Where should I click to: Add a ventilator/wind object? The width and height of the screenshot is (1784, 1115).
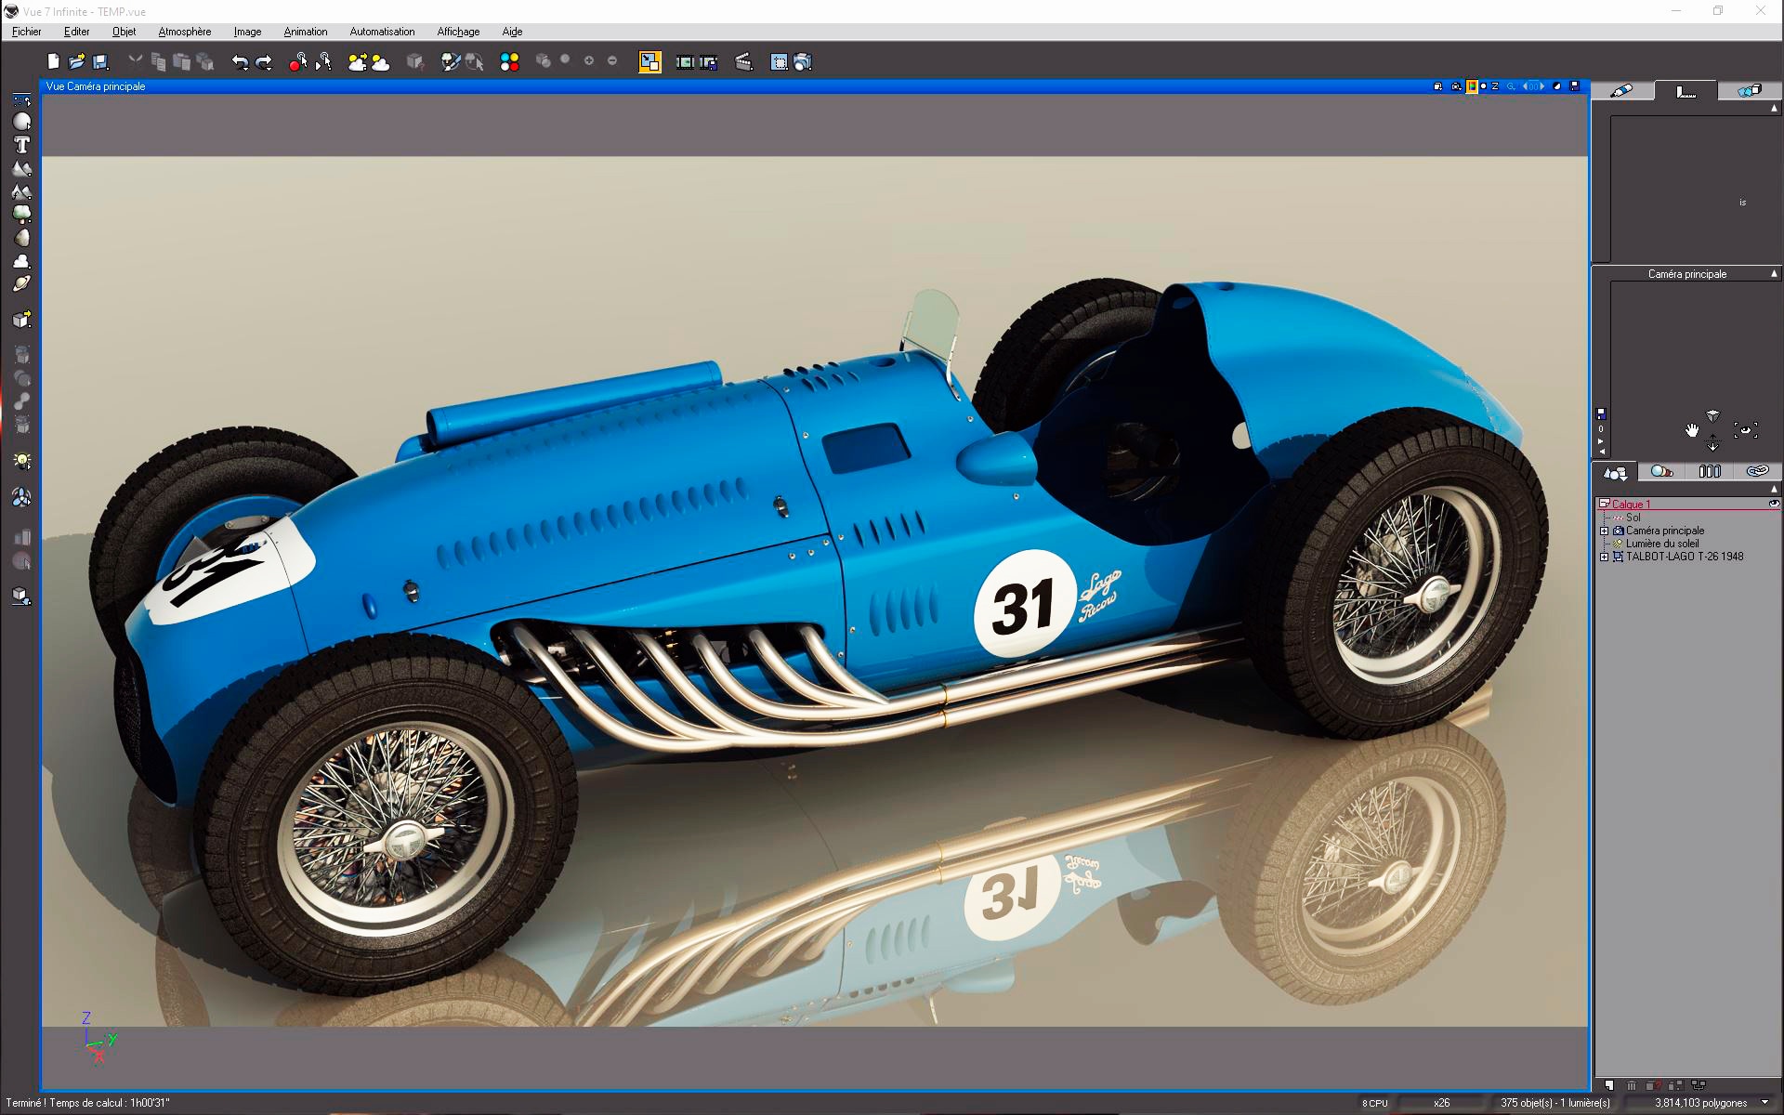[21, 498]
